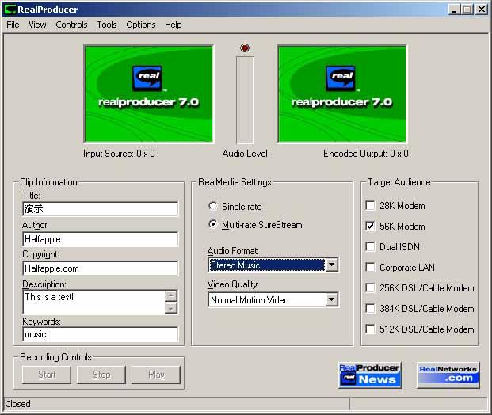The width and height of the screenshot is (492, 415).
Task: Tick the Corporate LAN checkbox
Action: (371, 268)
